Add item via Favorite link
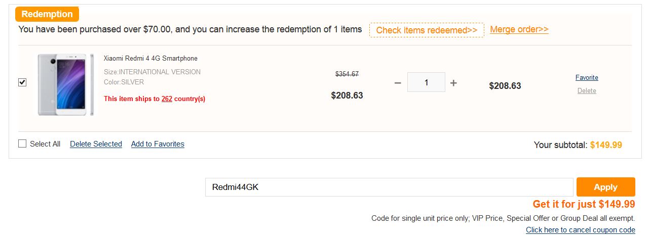Image resolution: width=649 pixels, height=241 pixels. tap(587, 77)
